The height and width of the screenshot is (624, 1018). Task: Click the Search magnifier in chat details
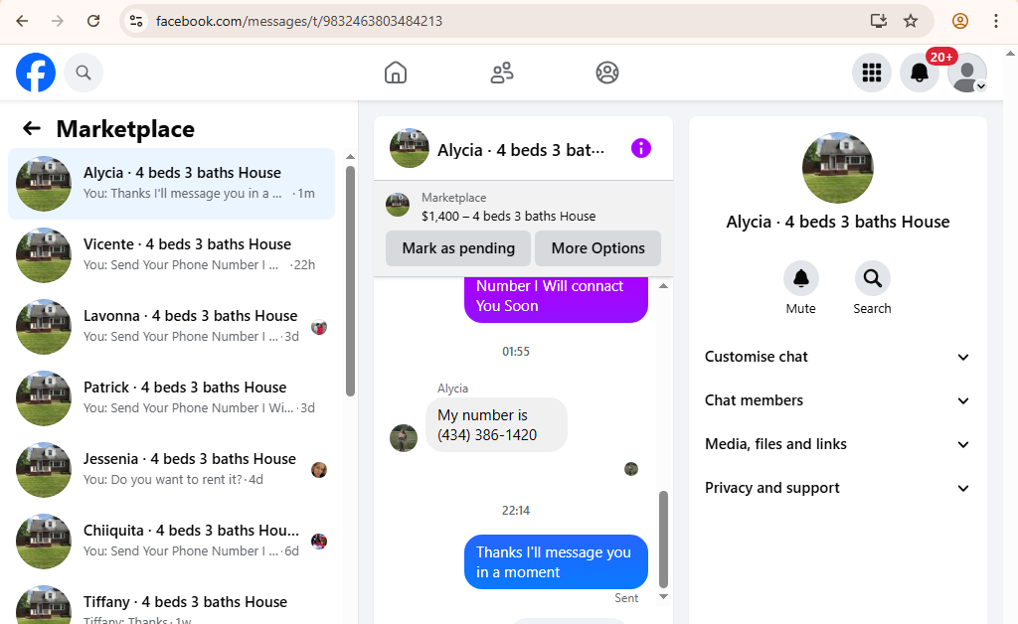[x=872, y=279]
